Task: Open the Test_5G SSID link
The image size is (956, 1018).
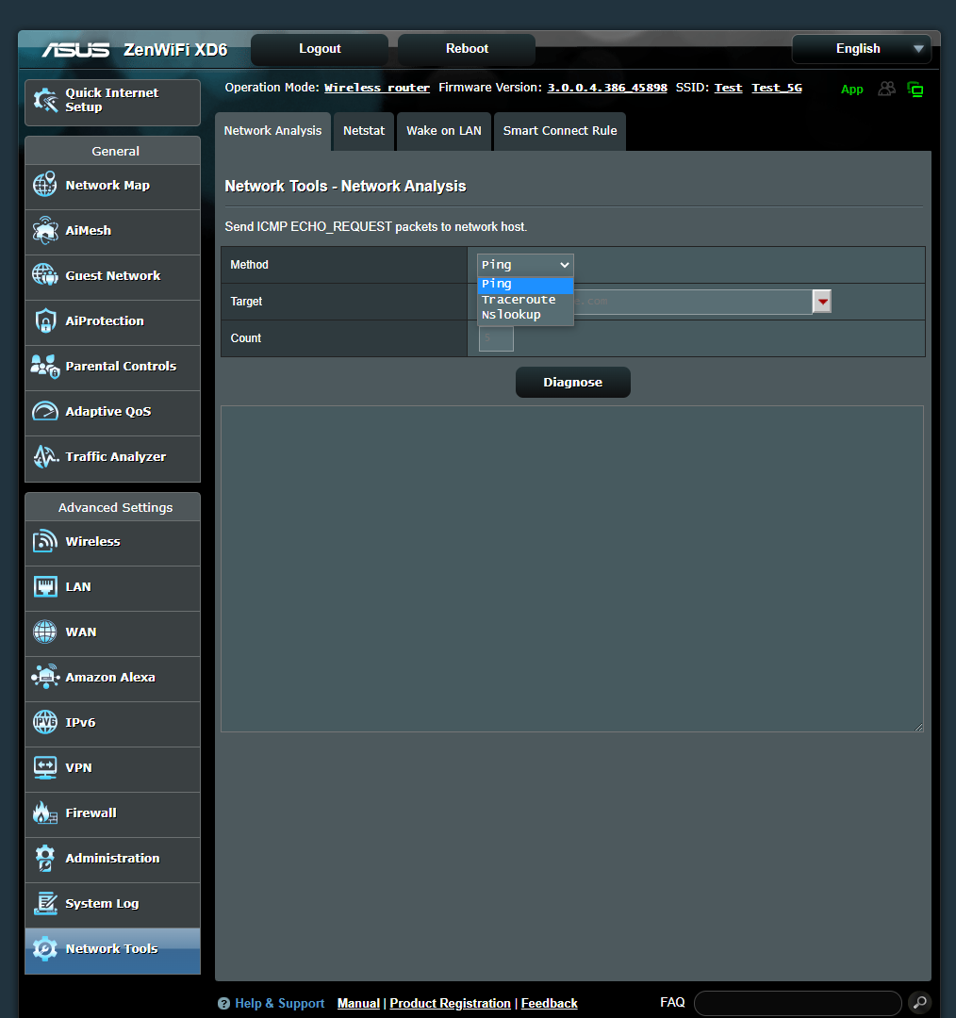Action: (777, 88)
